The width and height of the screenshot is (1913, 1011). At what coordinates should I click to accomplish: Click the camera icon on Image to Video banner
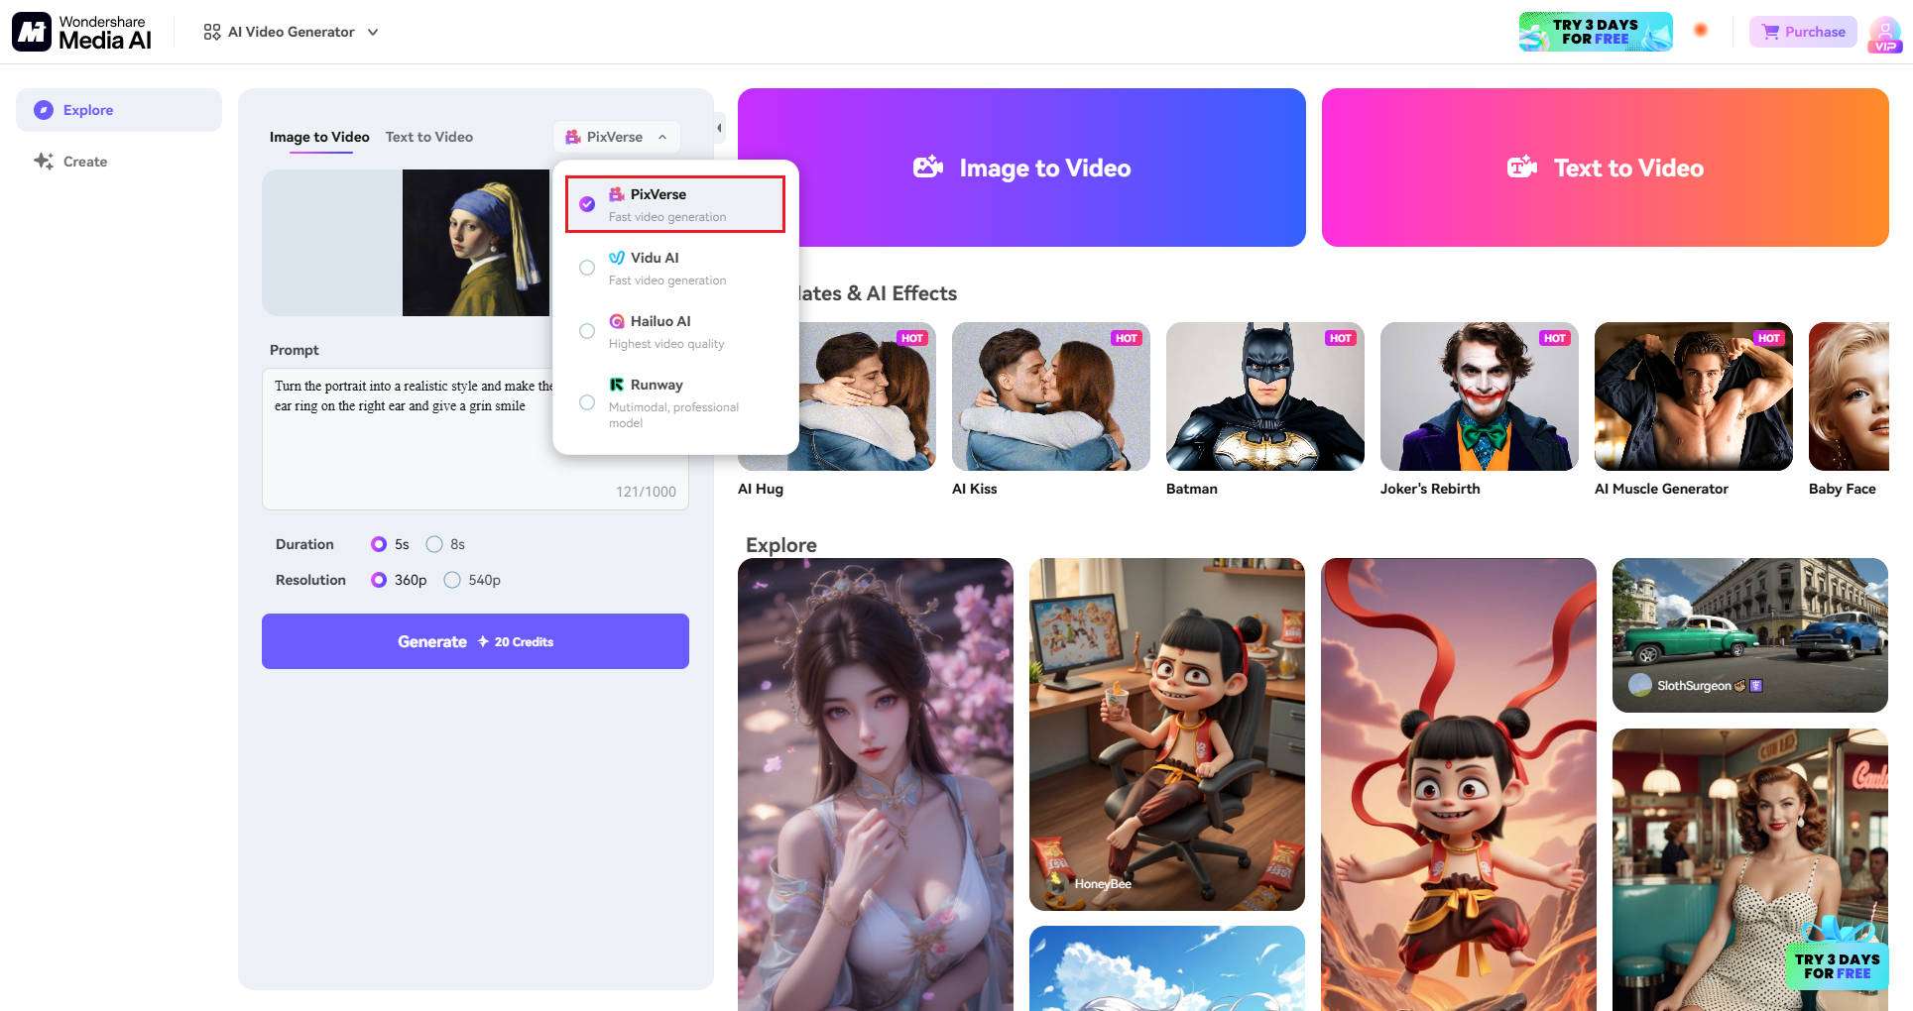pyautogui.click(x=928, y=167)
